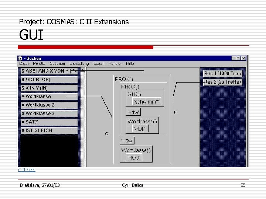Click the Suchen window title-bar icon

20,58
